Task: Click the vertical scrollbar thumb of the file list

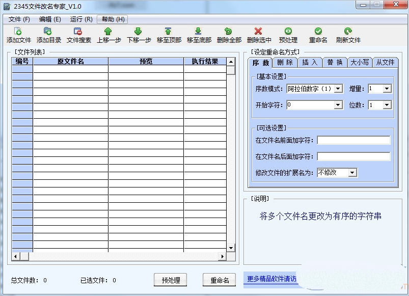Action: tap(231, 70)
